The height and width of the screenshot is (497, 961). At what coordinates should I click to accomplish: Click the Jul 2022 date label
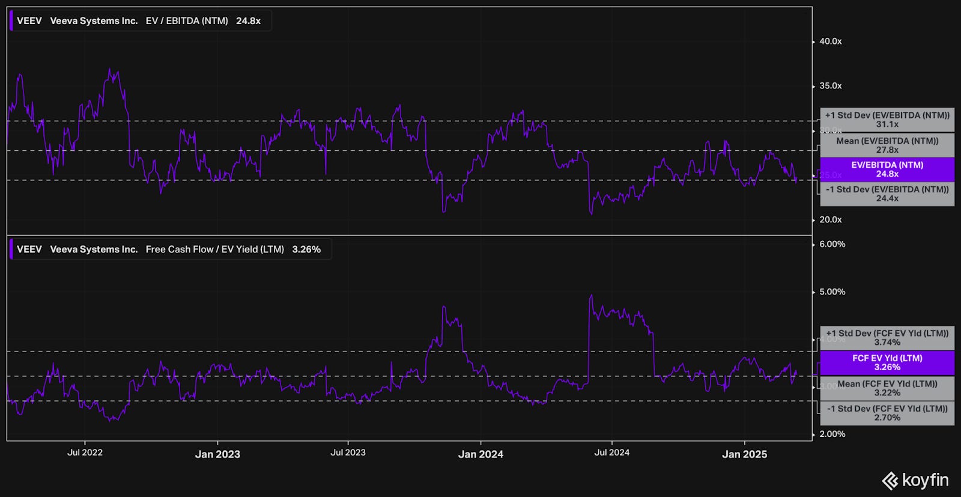tap(85, 453)
